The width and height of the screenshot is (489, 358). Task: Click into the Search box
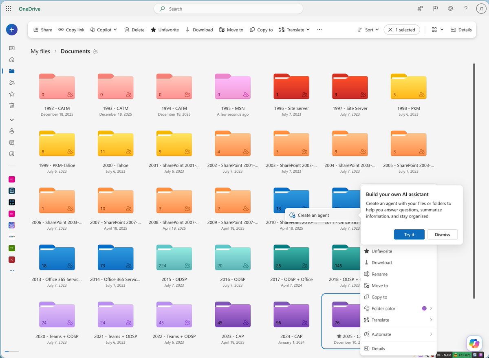(x=228, y=9)
